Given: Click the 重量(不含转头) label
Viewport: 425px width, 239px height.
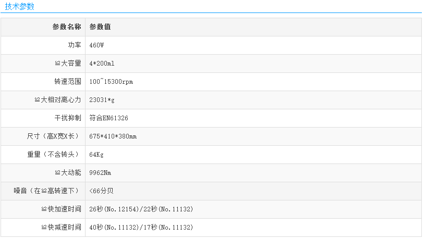Looking at the screenshot, I should pyautogui.click(x=54, y=155).
